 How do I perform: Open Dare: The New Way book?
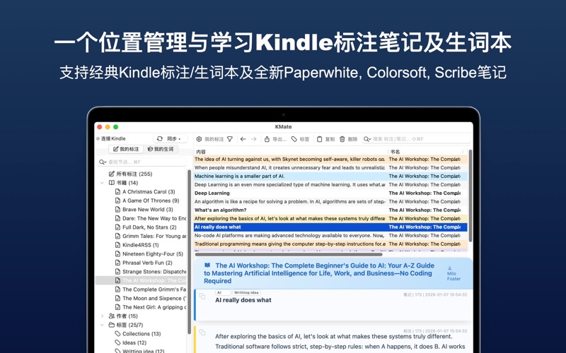click(151, 218)
